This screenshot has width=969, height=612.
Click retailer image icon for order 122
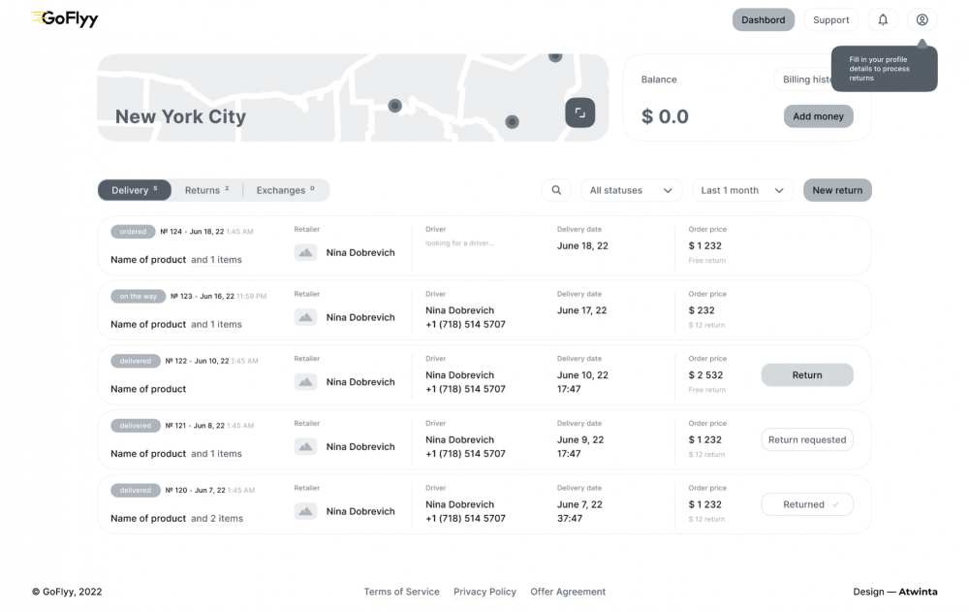pyautogui.click(x=306, y=382)
